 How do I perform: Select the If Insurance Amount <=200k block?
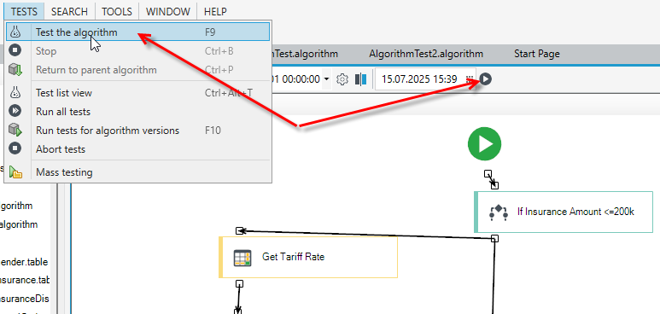[x=564, y=212]
